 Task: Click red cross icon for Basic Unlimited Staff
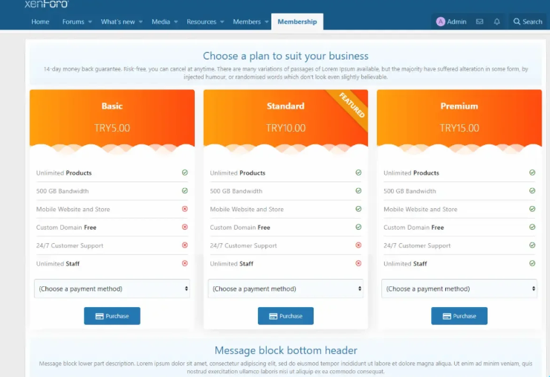184,263
